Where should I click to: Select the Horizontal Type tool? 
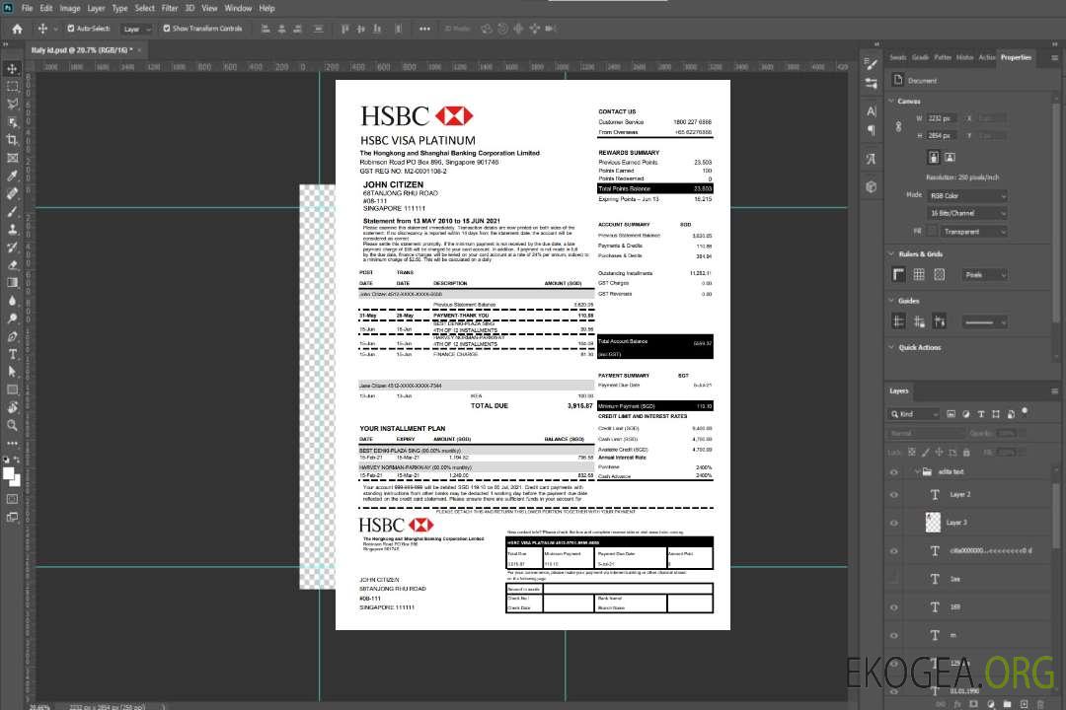[12, 354]
